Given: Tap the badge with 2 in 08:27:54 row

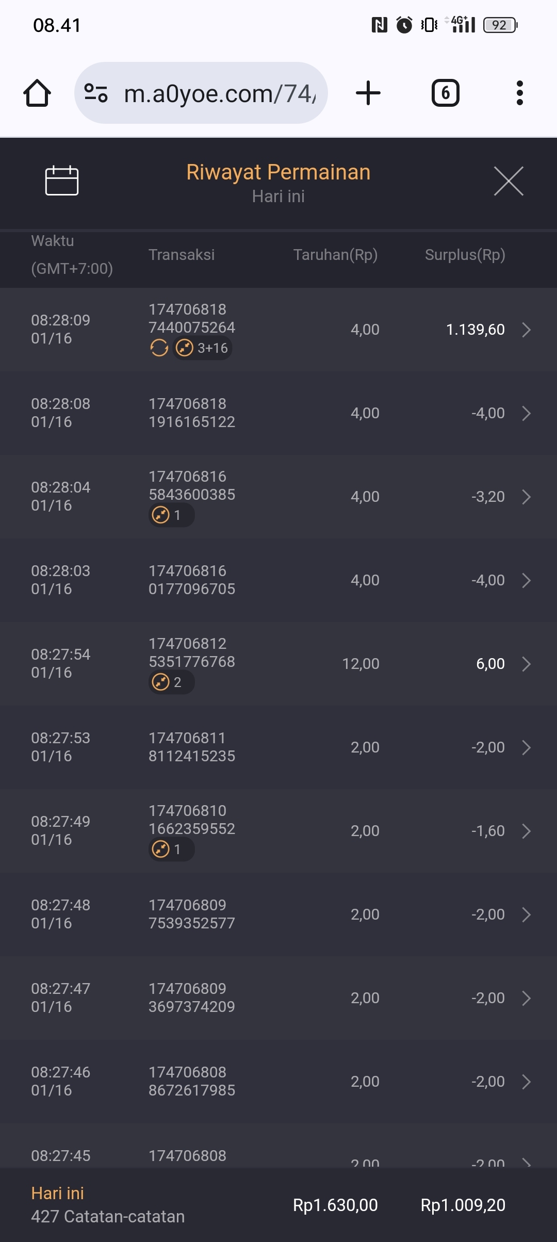Looking at the screenshot, I should click(x=171, y=682).
